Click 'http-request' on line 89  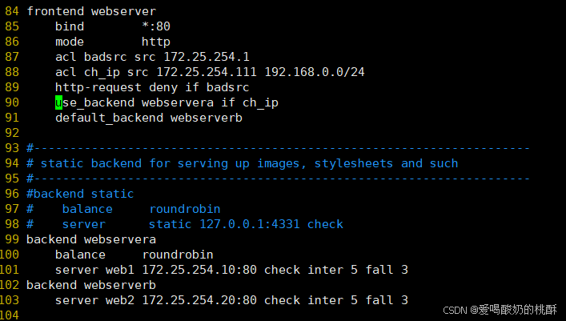[98, 87]
